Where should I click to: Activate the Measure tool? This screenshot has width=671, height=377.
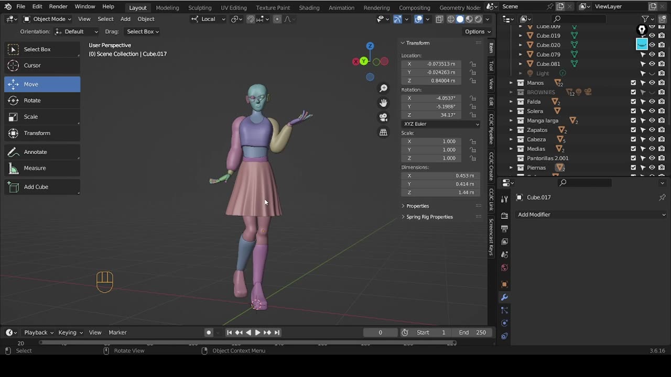click(42, 168)
